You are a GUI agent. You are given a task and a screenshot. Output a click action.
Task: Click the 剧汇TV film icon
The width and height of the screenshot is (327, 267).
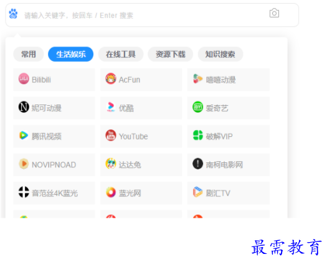pos(197,192)
